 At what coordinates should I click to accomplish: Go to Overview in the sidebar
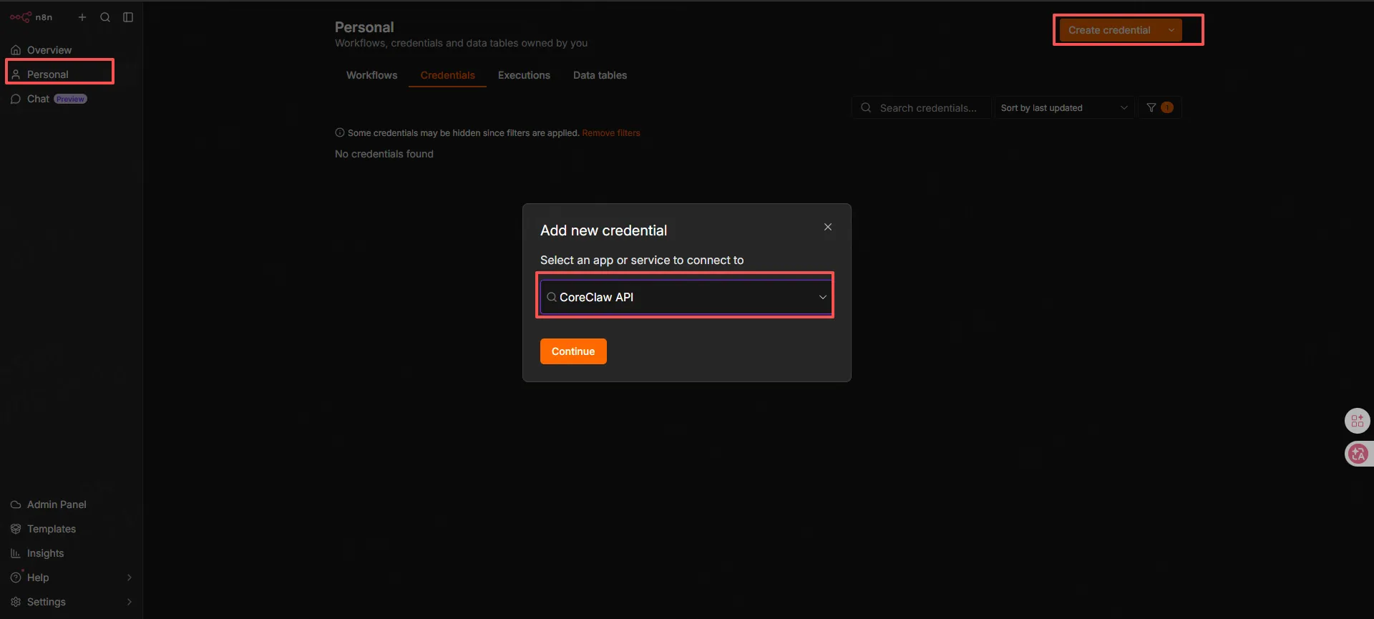(x=72, y=50)
